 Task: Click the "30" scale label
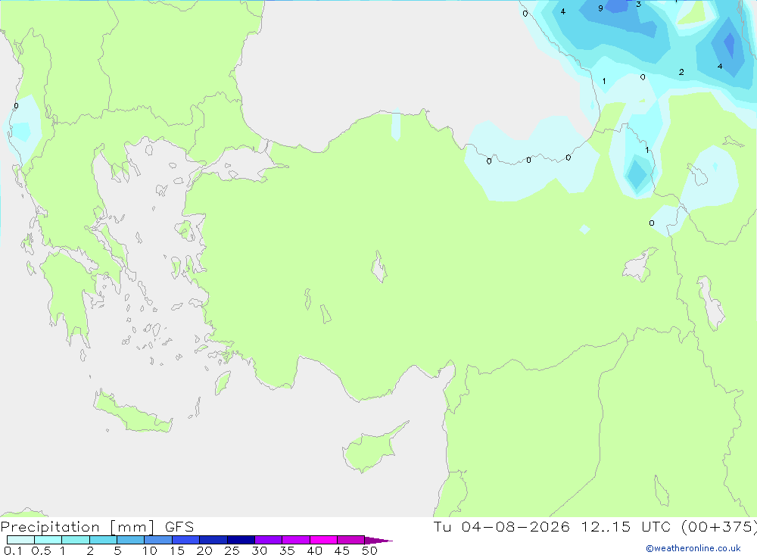[x=260, y=550]
